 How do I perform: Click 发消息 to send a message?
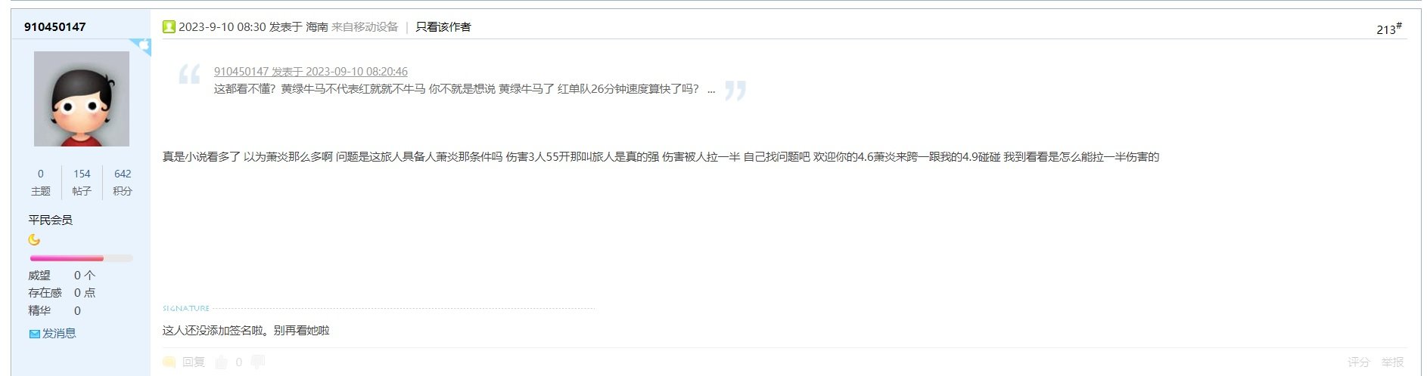click(59, 334)
